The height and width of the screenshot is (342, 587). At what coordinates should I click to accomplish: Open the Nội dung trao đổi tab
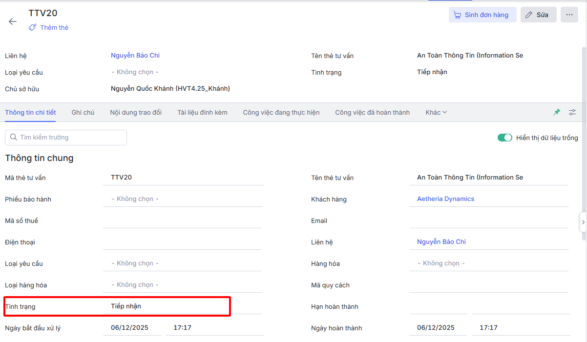(136, 112)
